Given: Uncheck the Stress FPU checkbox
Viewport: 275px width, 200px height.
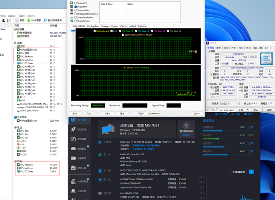Looking at the screenshot, I should 76,7.
